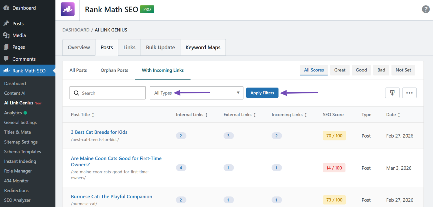Click the Media icon in sidebar
The width and height of the screenshot is (433, 207).
(x=6, y=35)
